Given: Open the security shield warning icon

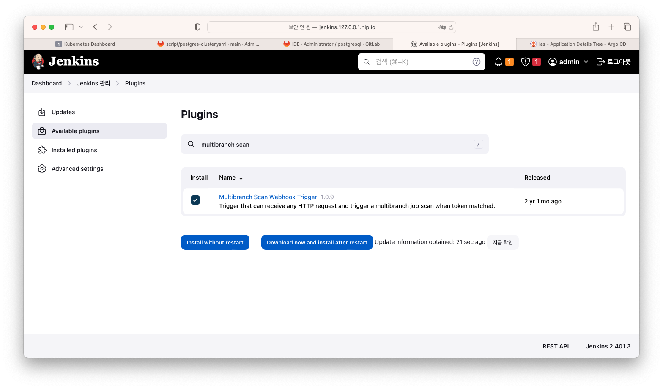Looking at the screenshot, I should [x=526, y=62].
